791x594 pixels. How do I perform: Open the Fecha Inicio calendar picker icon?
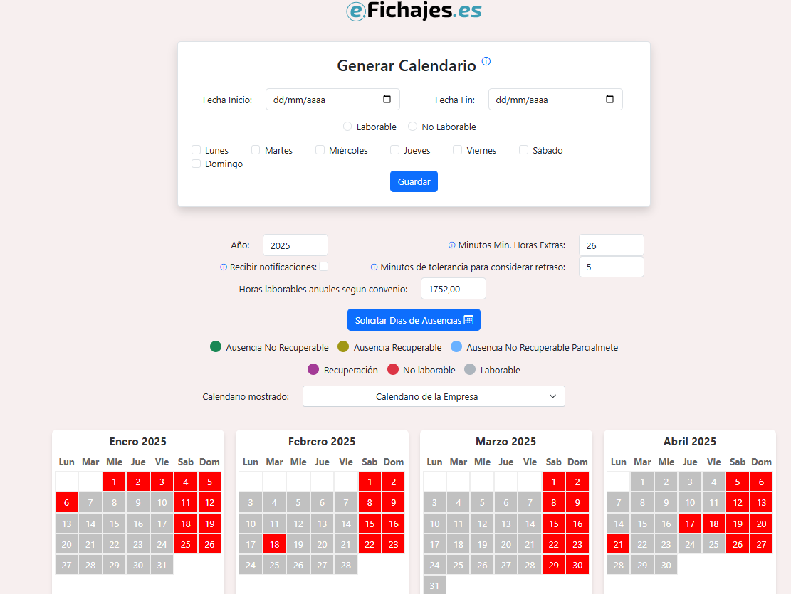(387, 100)
